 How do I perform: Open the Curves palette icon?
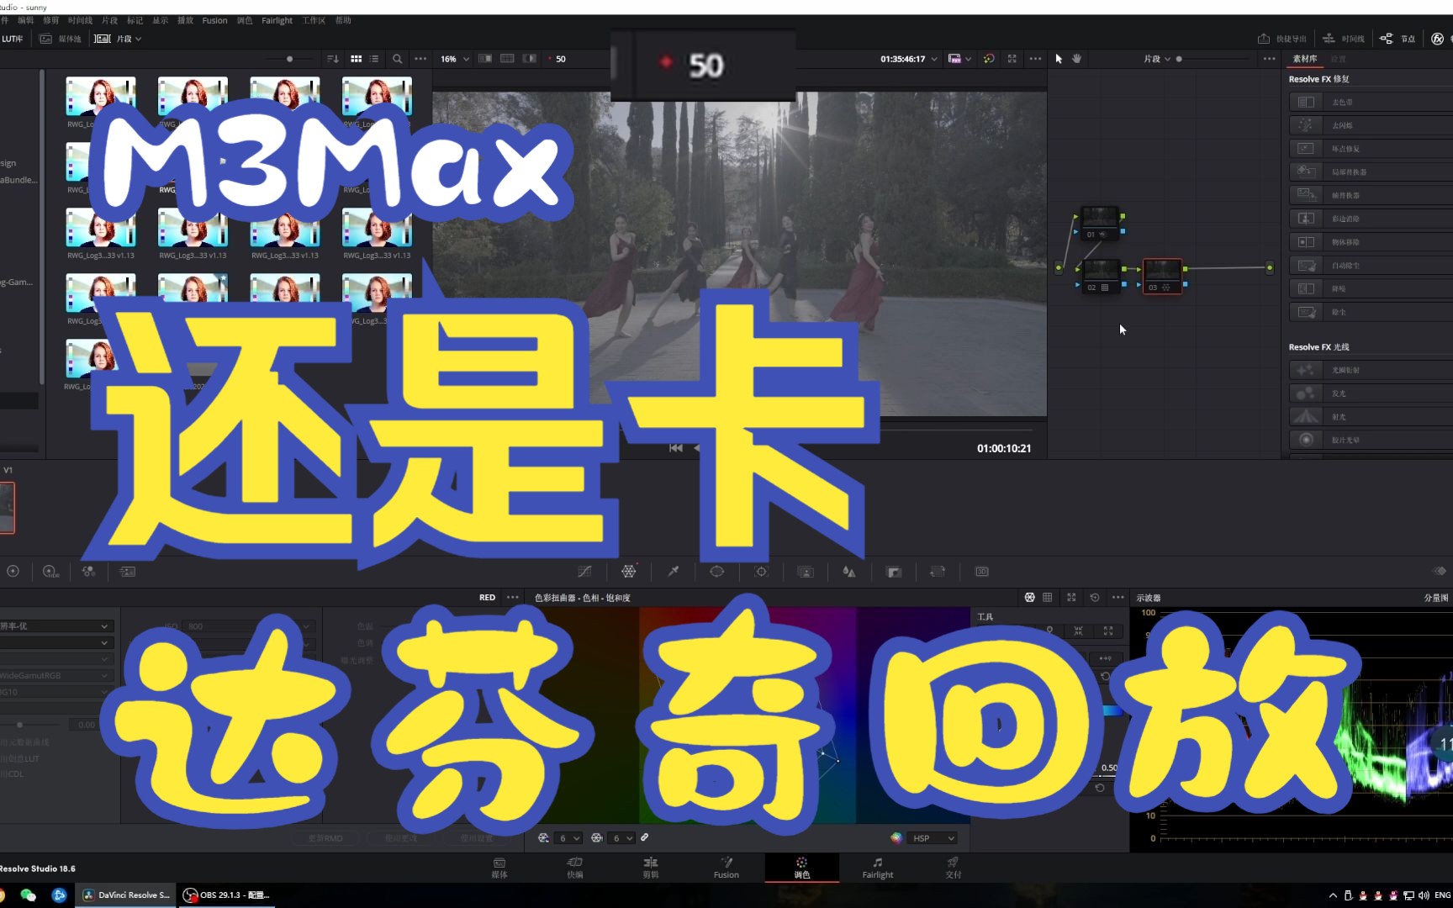coord(584,572)
